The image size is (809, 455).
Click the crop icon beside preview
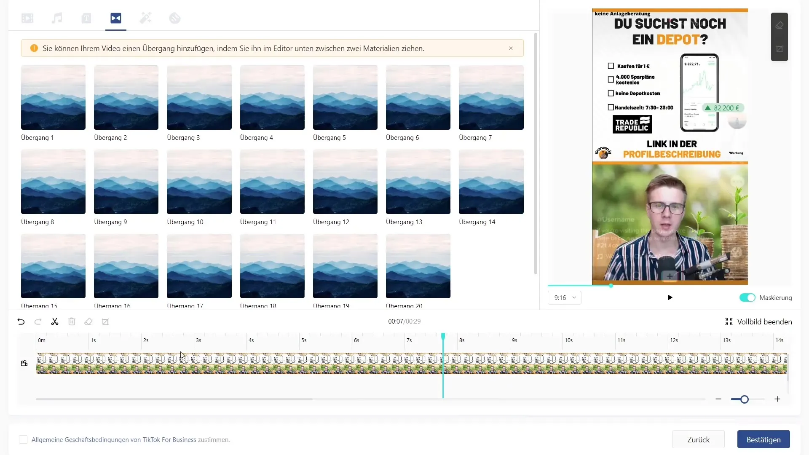pyautogui.click(x=780, y=49)
